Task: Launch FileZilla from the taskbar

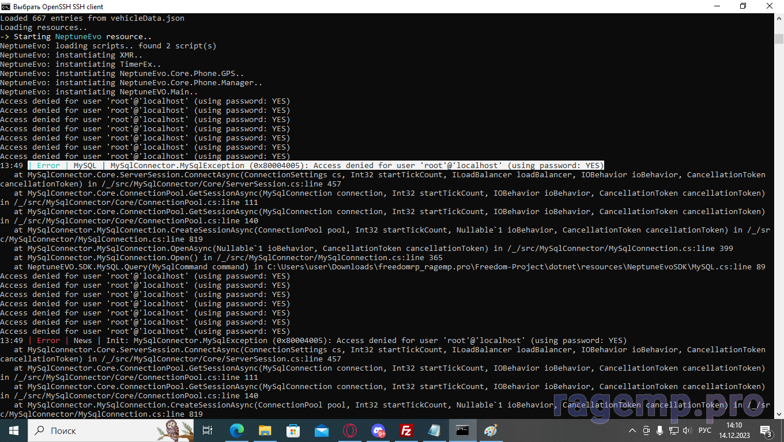Action: click(406, 430)
